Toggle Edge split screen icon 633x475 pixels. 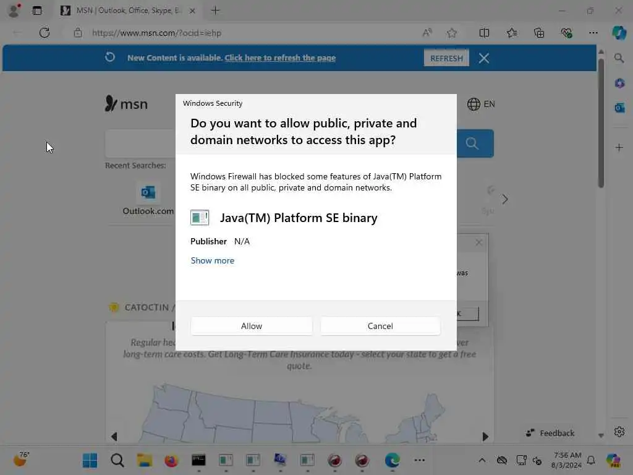[484, 33]
